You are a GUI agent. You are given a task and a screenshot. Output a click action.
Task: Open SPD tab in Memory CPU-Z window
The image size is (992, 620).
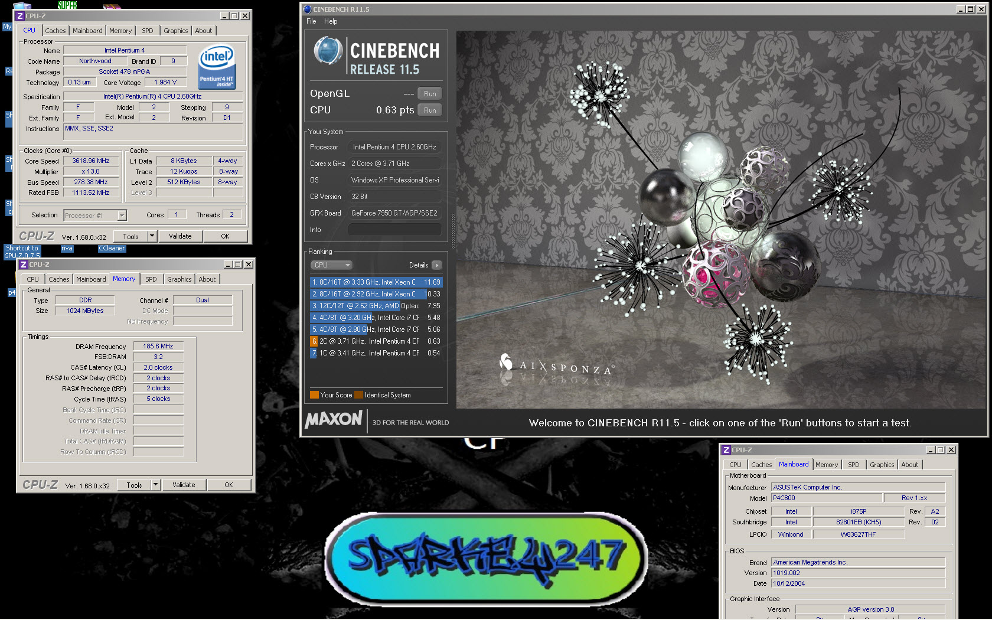(x=151, y=279)
